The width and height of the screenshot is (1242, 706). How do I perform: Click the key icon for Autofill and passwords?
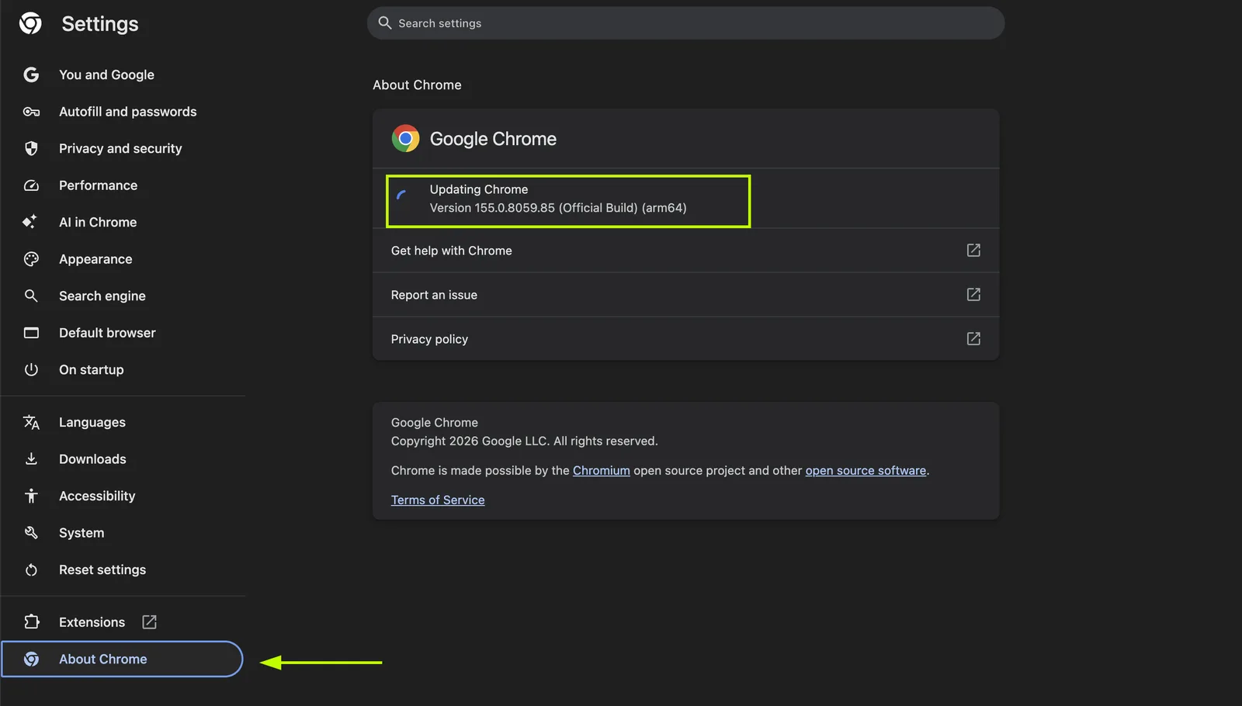click(31, 112)
